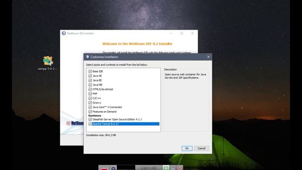Disable the Java ME pack checkbox

tap(90, 85)
